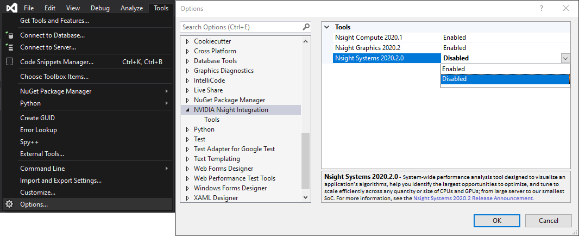The image size is (579, 236).
Task: Click the Connect to Database icon
Action: pyautogui.click(x=9, y=35)
